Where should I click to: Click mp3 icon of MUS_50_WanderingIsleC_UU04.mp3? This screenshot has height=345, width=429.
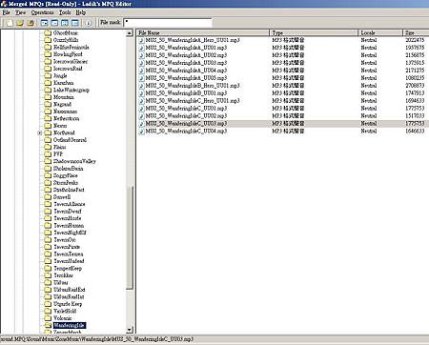tap(141, 132)
